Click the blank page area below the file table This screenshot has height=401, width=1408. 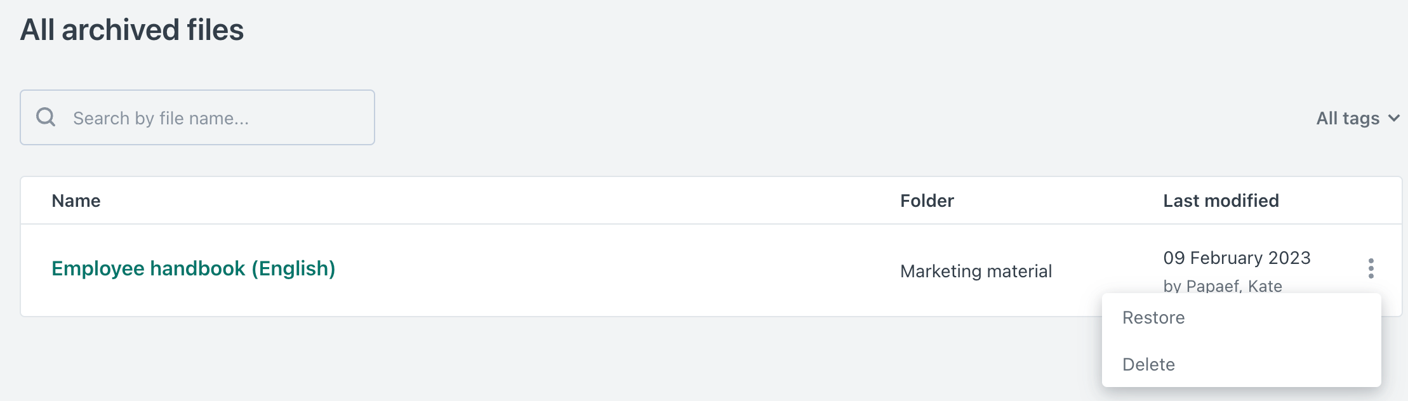(508, 362)
